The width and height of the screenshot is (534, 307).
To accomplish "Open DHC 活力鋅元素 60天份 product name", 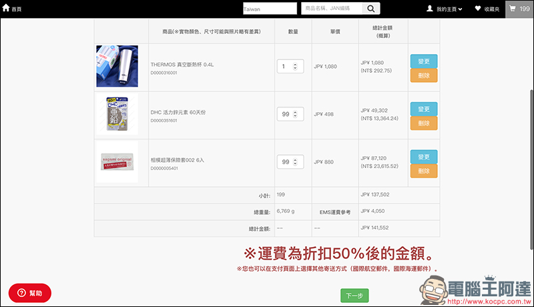I will tap(178, 112).
